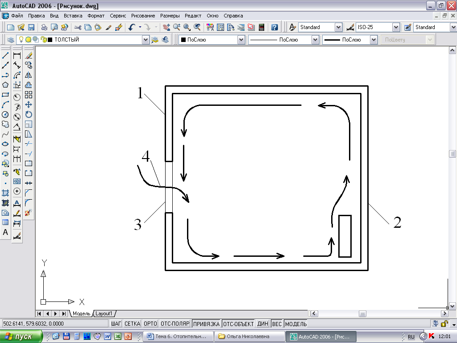Open the Рисование menu

coord(143,16)
